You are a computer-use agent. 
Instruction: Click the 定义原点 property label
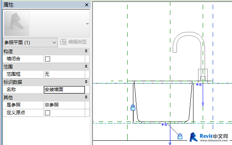pos(16,113)
